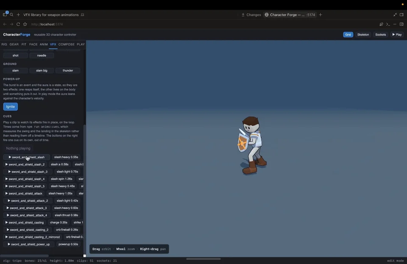Play clip sword_and_shield_attack
Viewport: 407px width, 264px height.
pos(24,194)
